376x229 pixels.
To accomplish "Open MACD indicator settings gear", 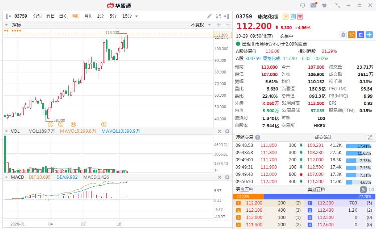I will point(227,177).
